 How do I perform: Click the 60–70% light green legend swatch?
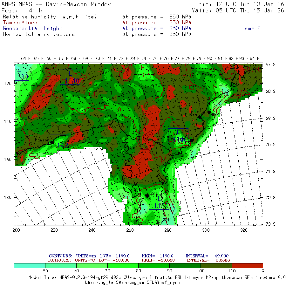92,266
